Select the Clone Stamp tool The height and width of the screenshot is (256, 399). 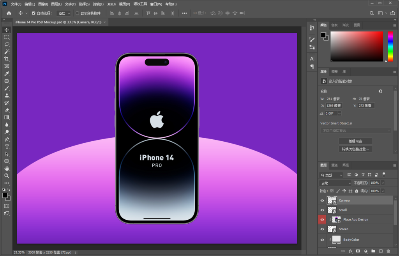pyautogui.click(x=7, y=96)
